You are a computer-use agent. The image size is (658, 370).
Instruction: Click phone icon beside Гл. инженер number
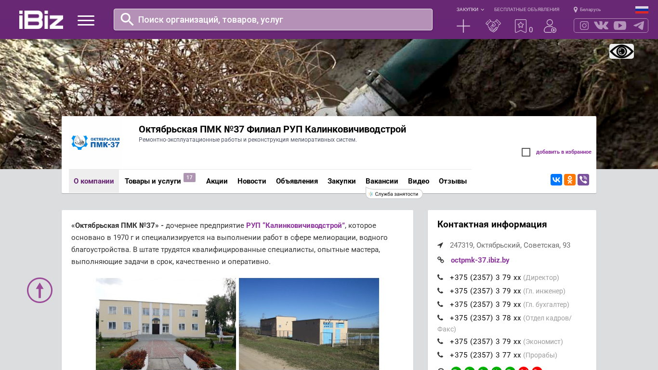[440, 291]
